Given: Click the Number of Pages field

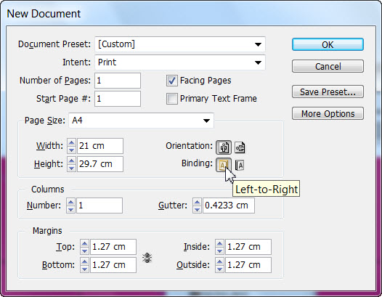Looking at the screenshot, I should (118, 81).
